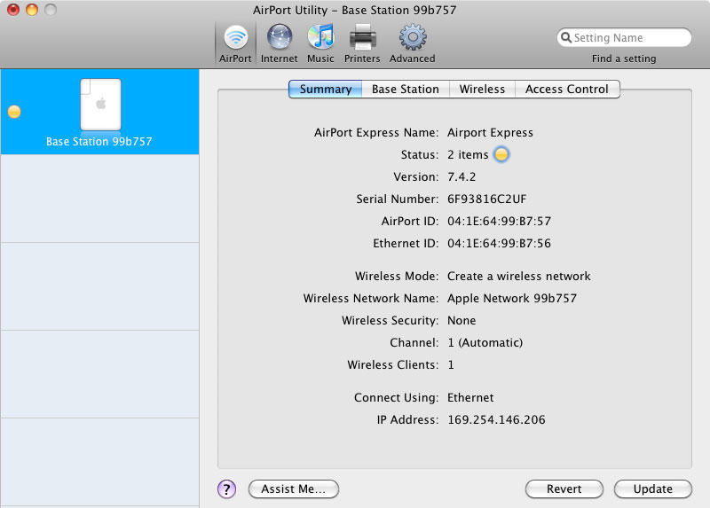Switch to the Access Control tab
Image resolution: width=710 pixels, height=508 pixels.
pos(567,90)
